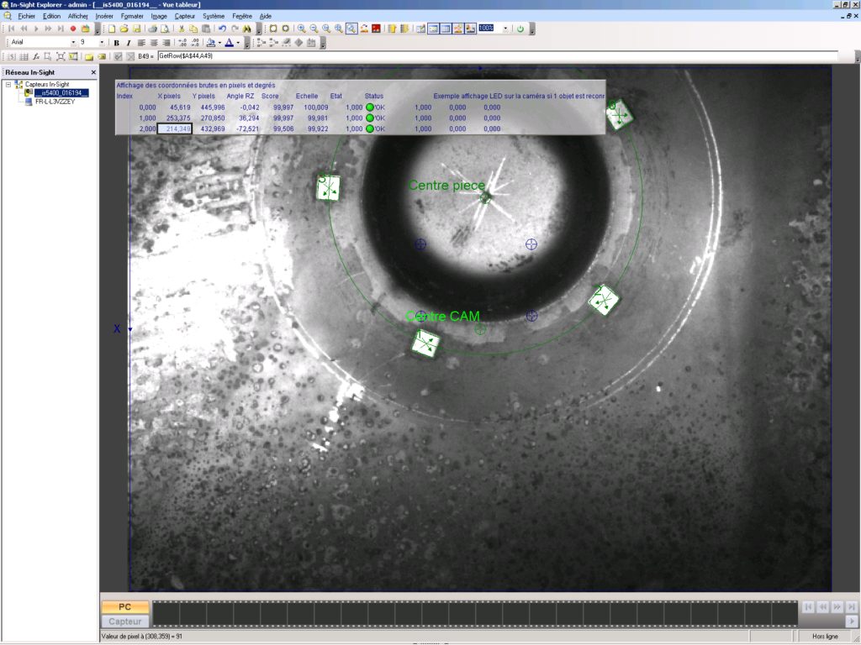Click the zoom out magnifier icon
861x645 pixels.
pos(314,29)
